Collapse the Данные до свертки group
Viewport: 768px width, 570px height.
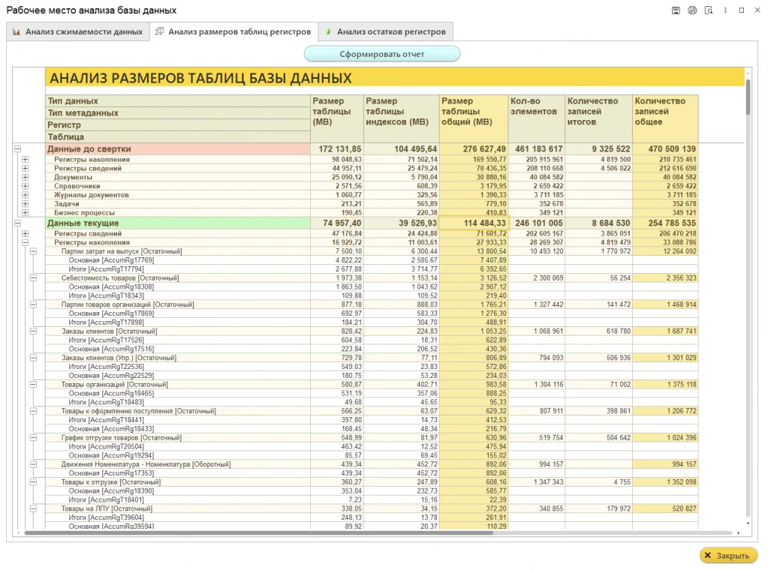[17, 148]
